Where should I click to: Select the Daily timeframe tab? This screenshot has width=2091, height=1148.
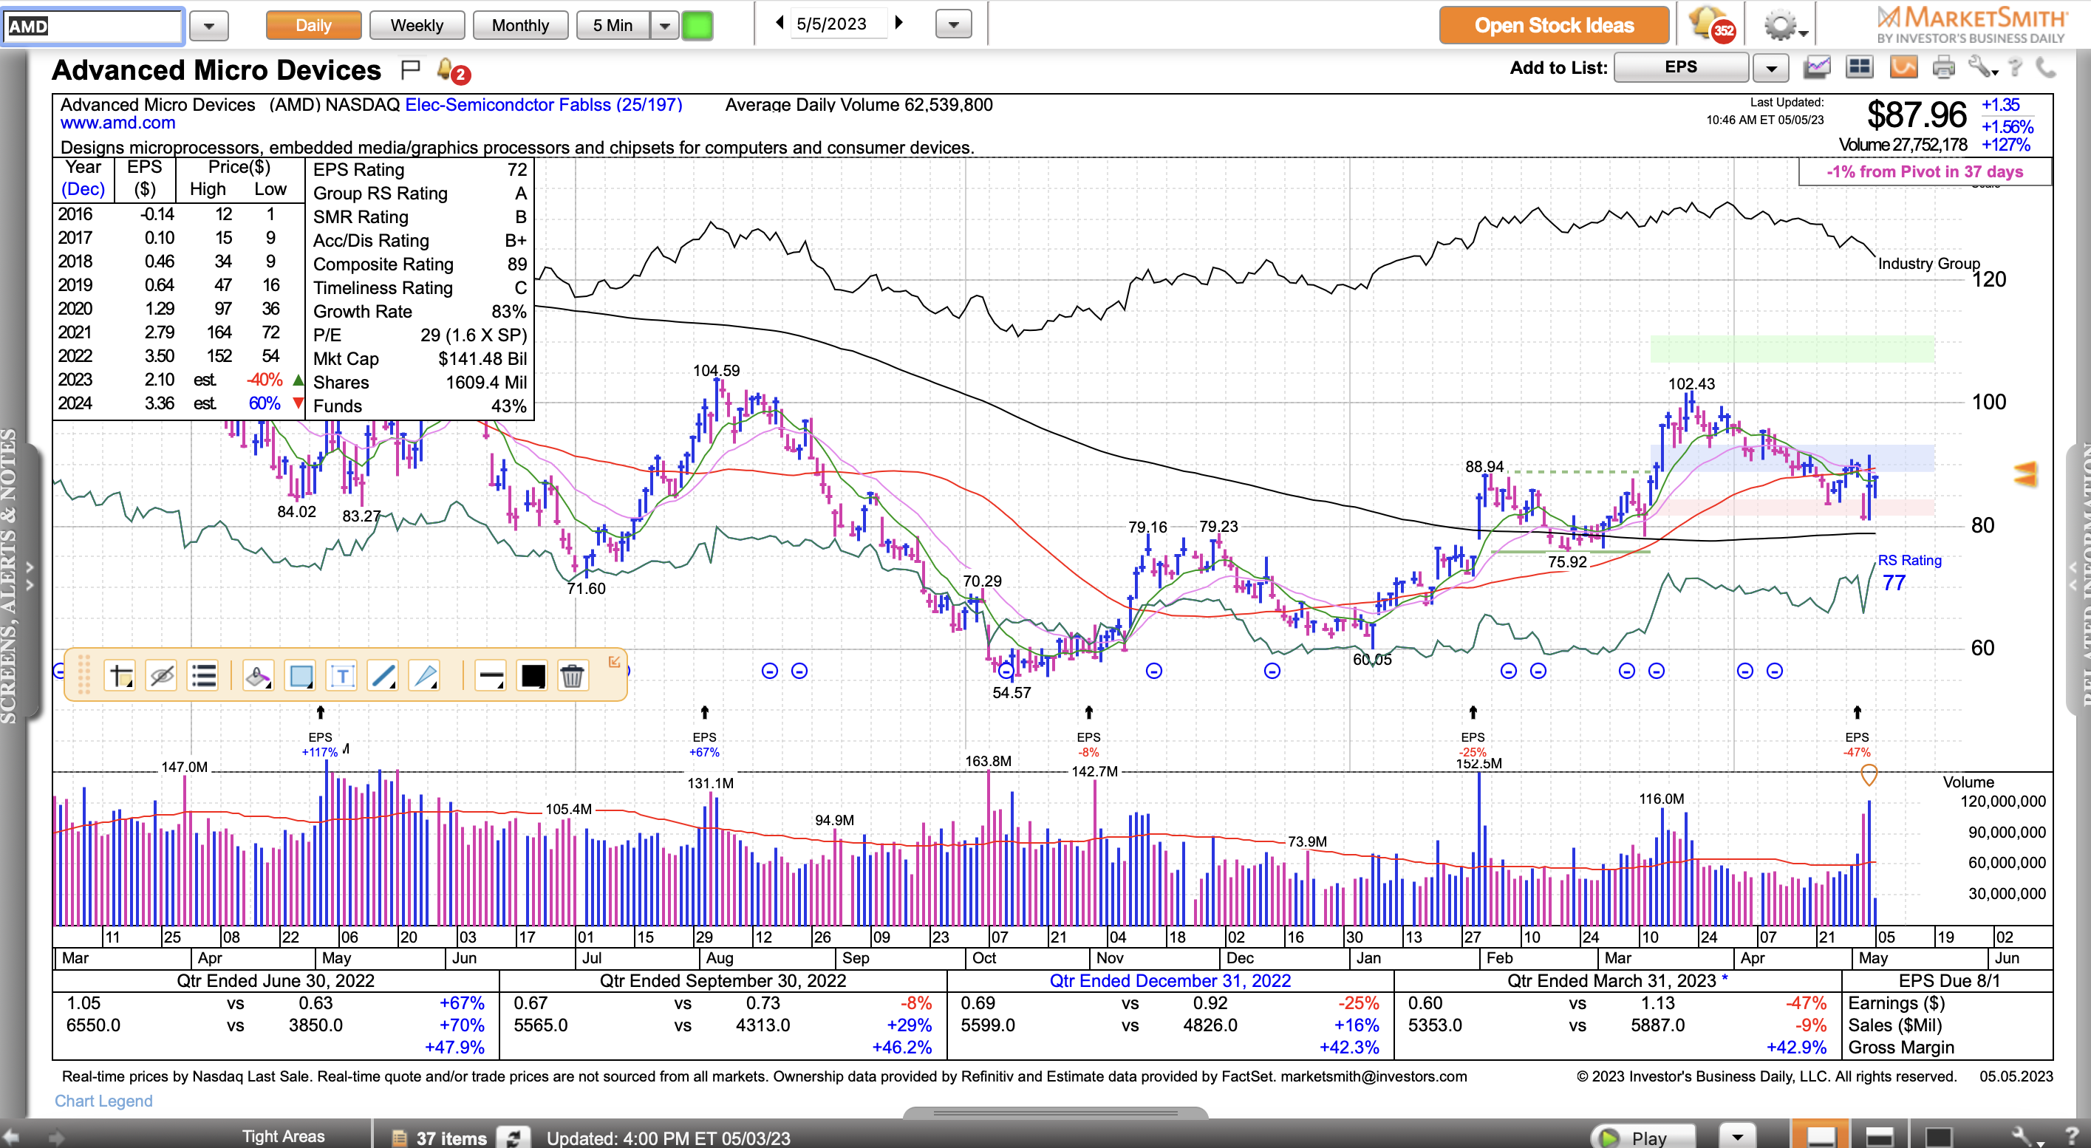(x=313, y=25)
